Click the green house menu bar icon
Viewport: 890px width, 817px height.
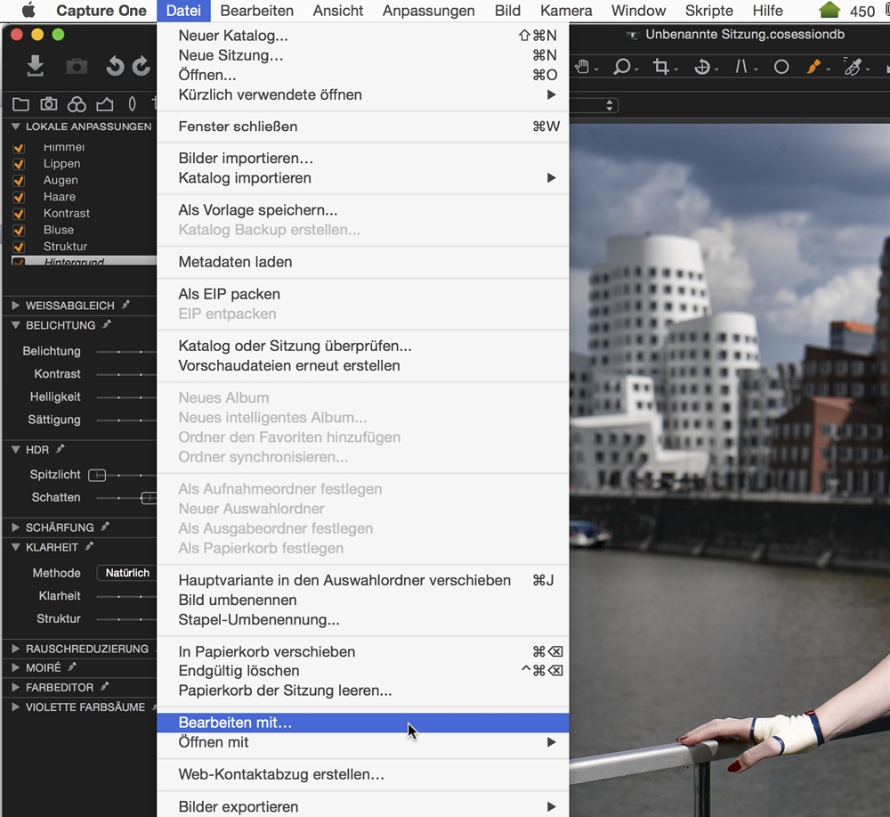[829, 10]
